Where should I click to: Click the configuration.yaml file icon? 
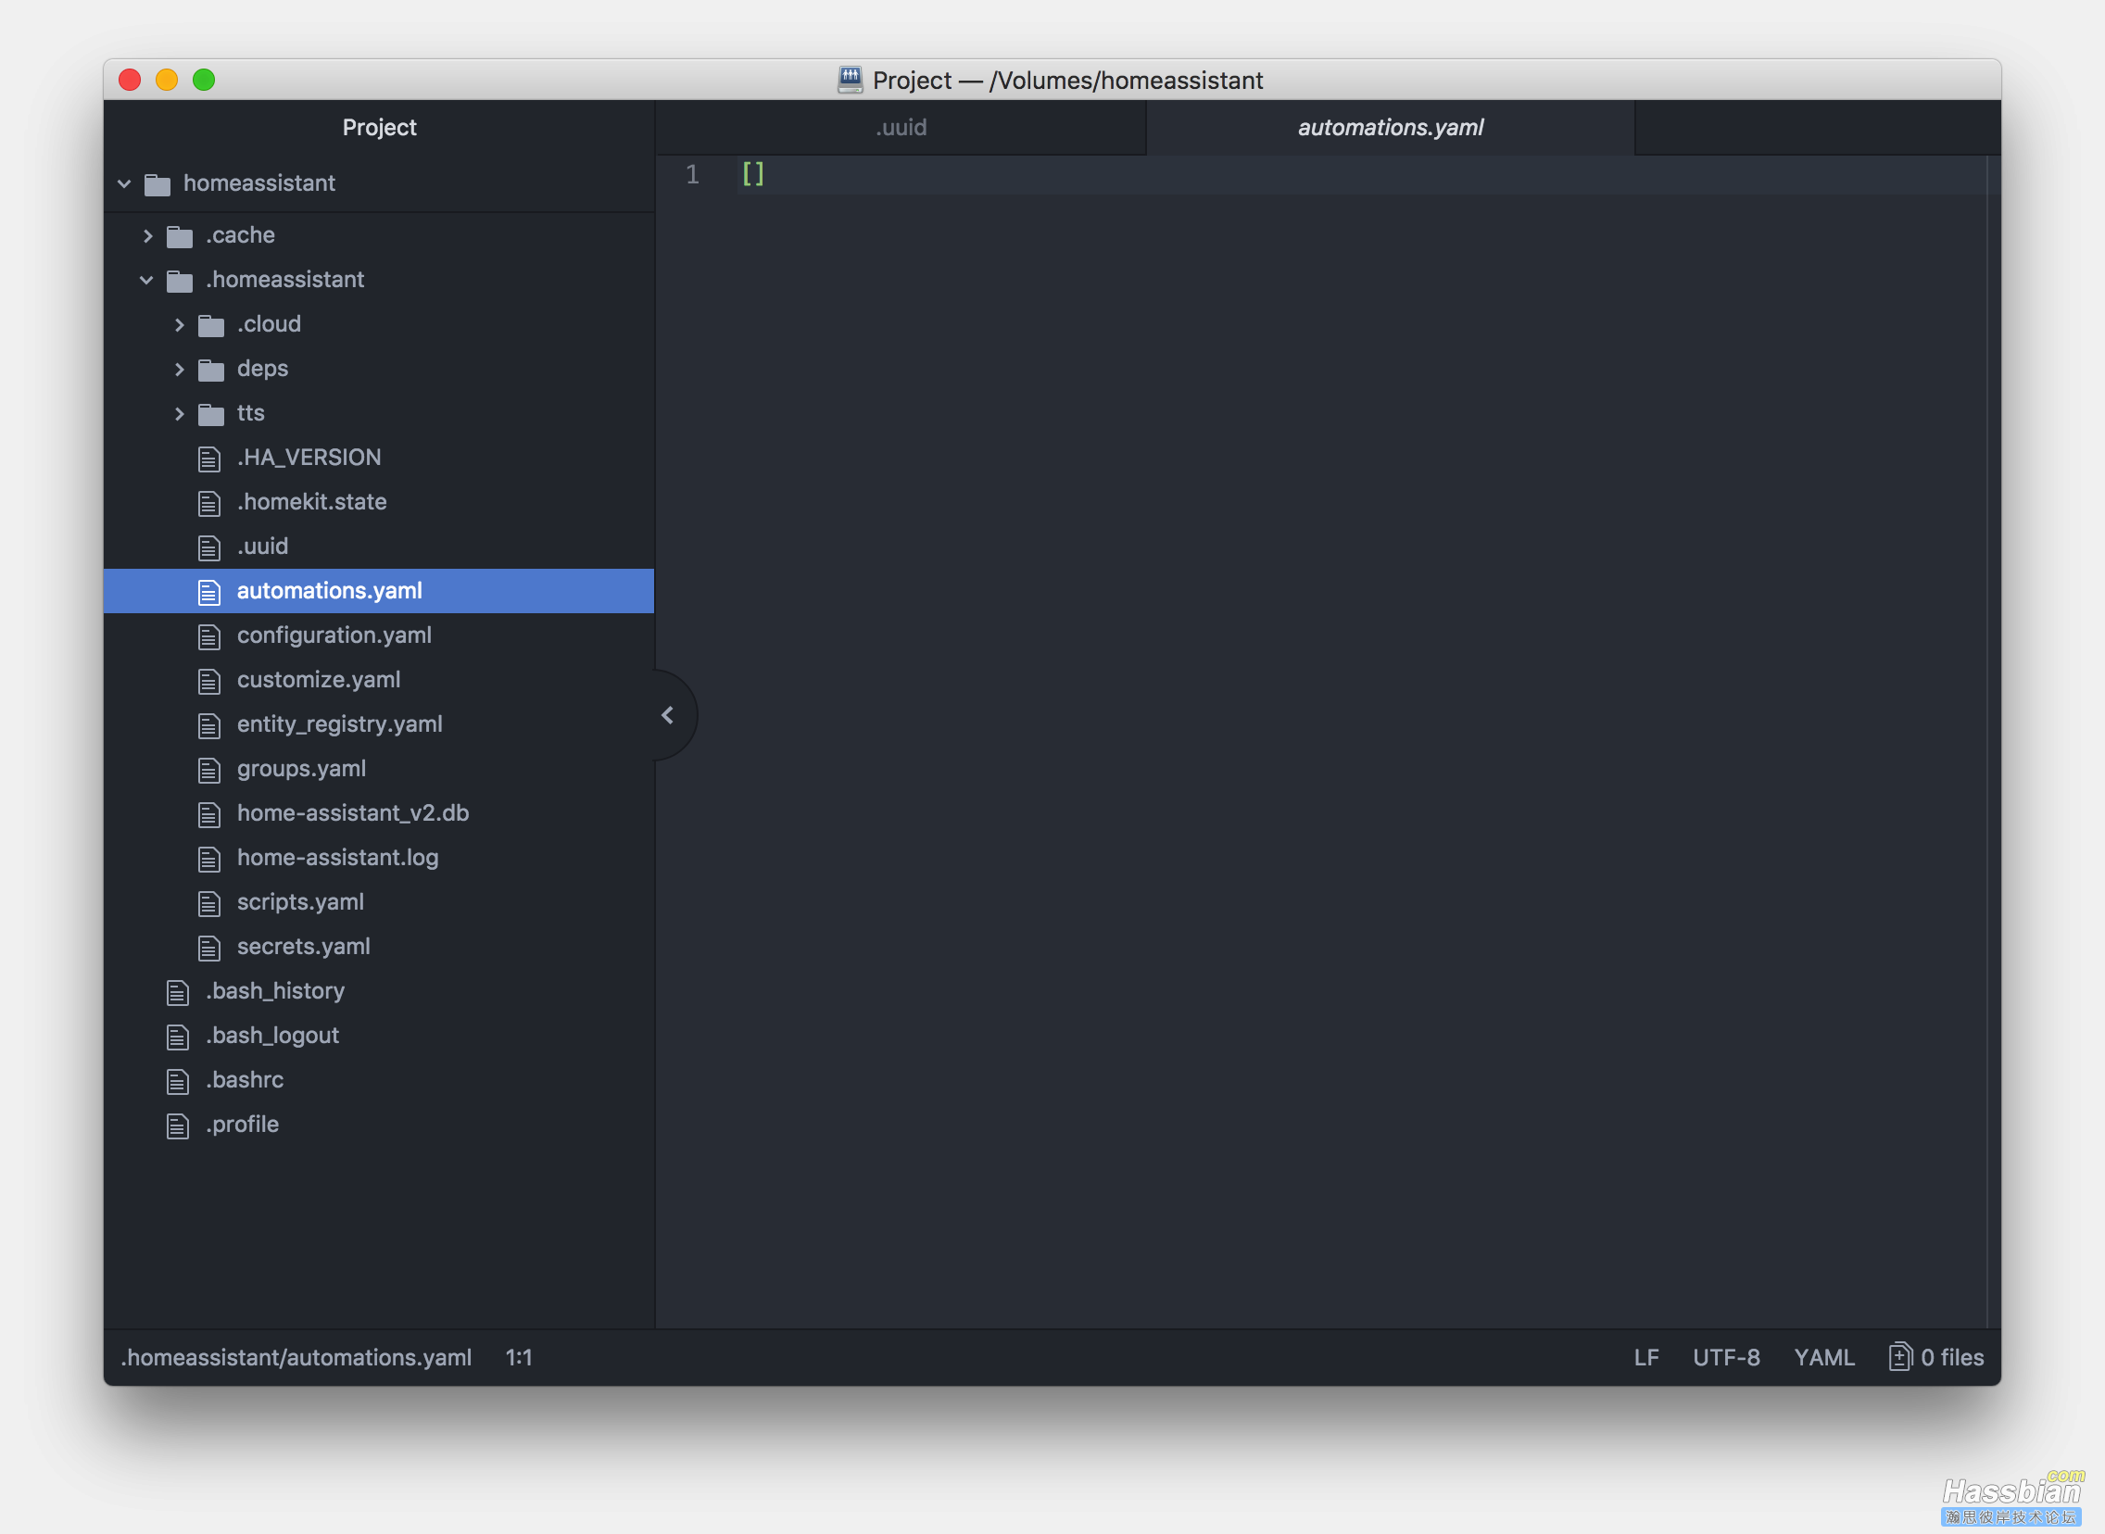(208, 636)
